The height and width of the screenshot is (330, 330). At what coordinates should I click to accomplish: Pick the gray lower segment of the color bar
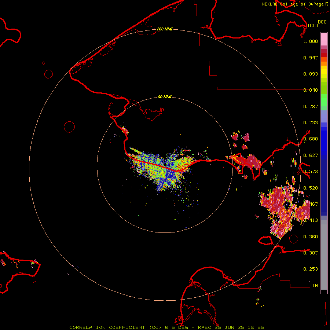(x=324, y=255)
